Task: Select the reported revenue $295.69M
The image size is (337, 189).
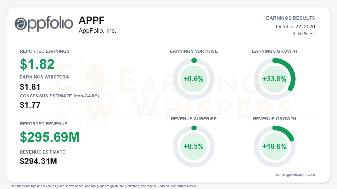Action: 50,137
